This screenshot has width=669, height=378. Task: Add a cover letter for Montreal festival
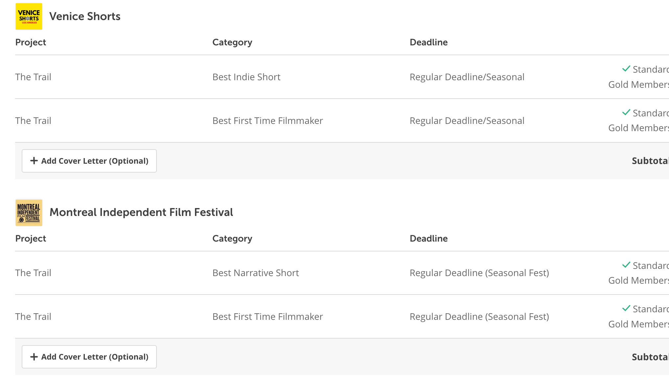pos(89,357)
